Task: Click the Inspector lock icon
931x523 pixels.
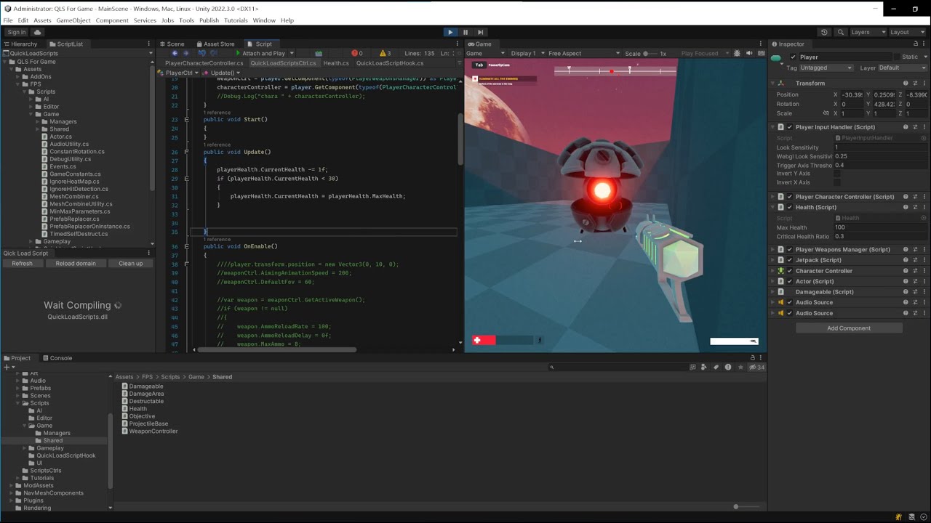Action: pyautogui.click(x=917, y=44)
